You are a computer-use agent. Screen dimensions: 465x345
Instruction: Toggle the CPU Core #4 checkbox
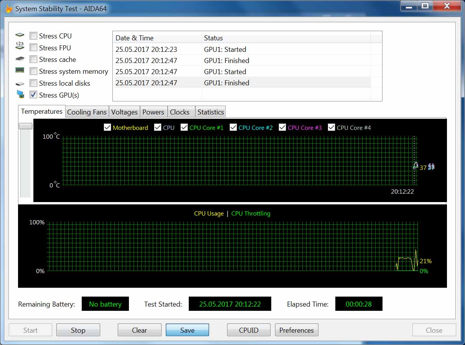coord(331,128)
